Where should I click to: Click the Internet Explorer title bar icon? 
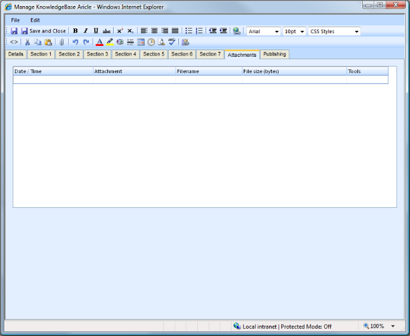coord(8,7)
